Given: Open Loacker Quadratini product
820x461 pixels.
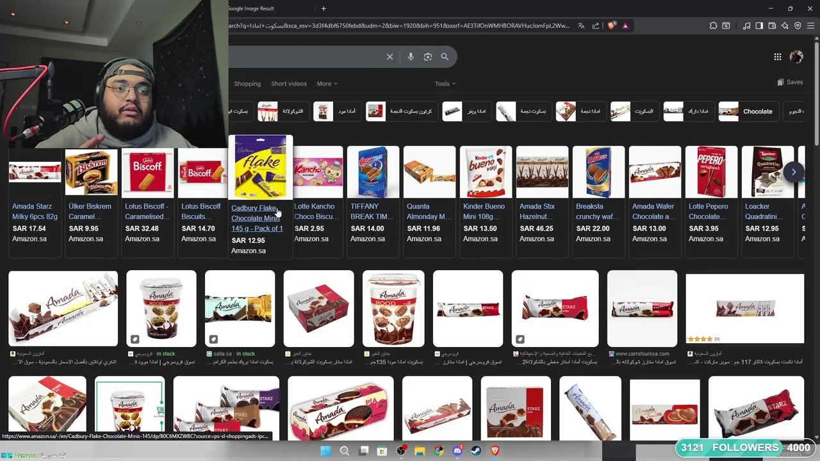Looking at the screenshot, I should click(762, 211).
